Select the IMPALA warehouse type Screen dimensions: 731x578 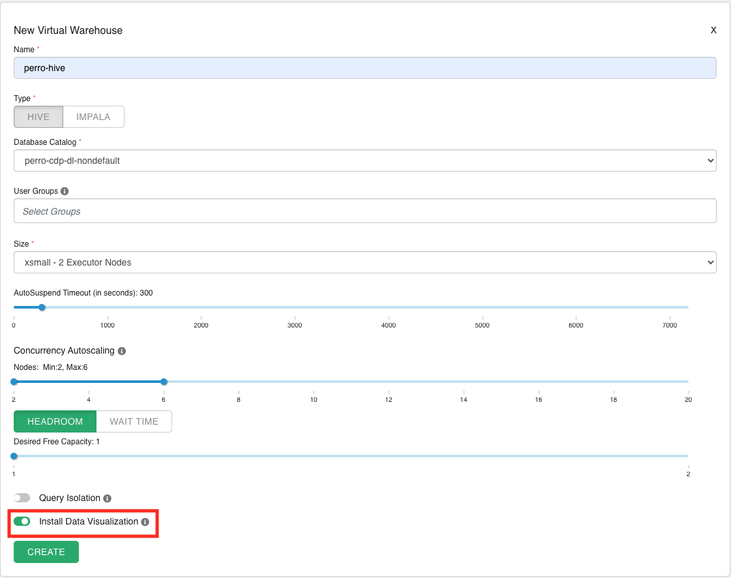pos(93,117)
